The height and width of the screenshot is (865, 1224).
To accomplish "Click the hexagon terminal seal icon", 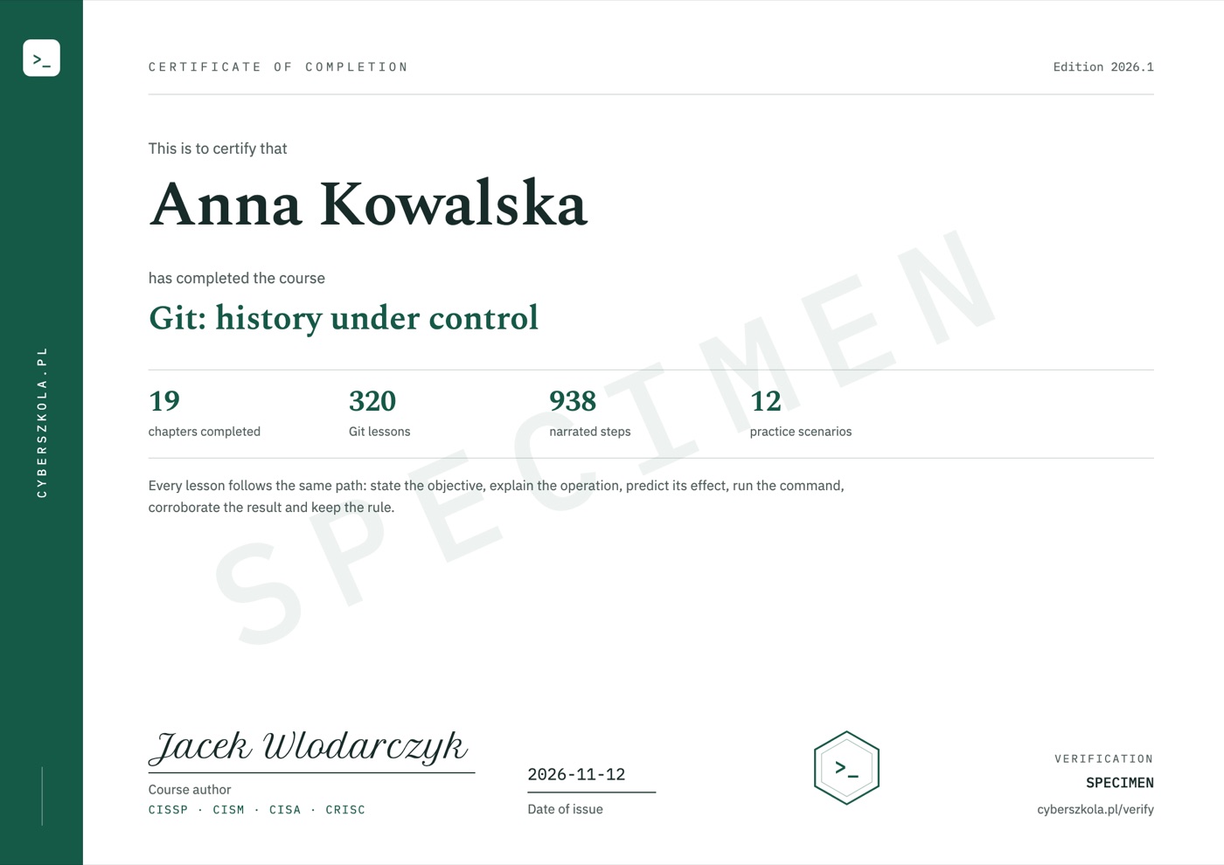I will (x=846, y=768).
